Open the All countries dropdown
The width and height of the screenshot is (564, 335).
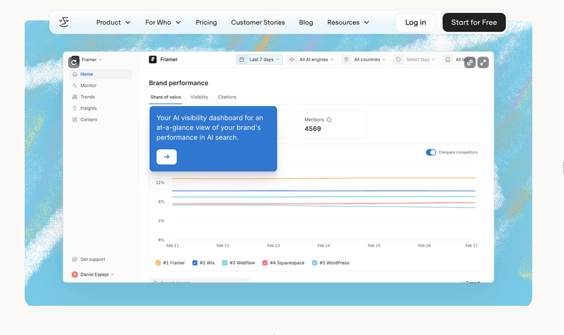[x=365, y=60]
